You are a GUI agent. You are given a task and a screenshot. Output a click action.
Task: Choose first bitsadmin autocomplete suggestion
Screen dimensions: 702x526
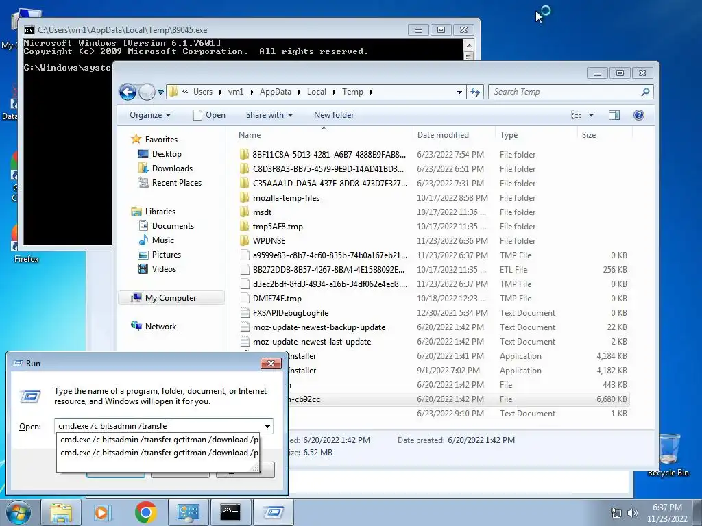158,440
